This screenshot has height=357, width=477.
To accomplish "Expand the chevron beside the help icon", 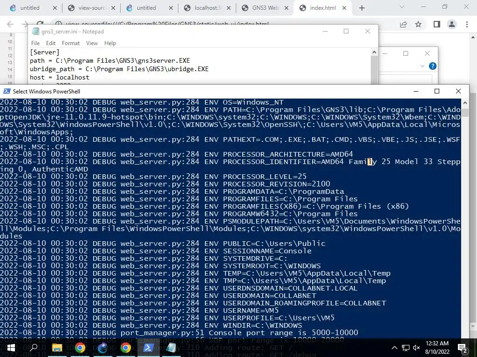I will (422, 66).
